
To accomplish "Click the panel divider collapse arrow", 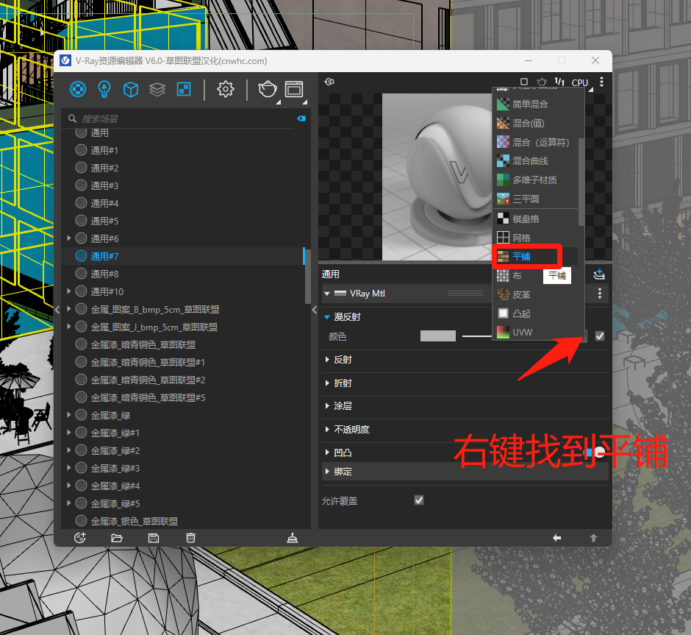I will (314, 310).
